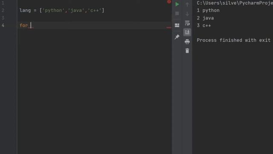The height and width of the screenshot is (154, 273).
Task: Clear console with trash icon
Action: (x=187, y=51)
